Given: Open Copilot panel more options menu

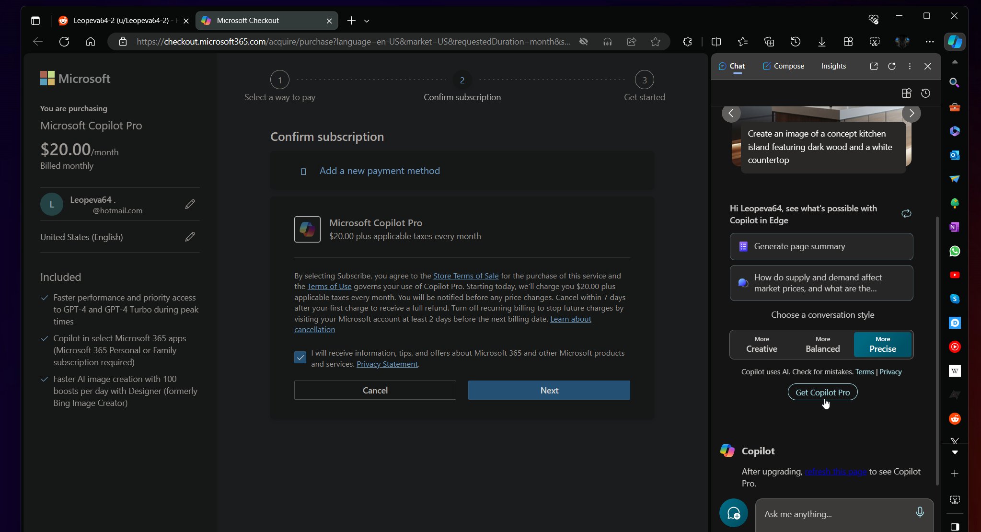Looking at the screenshot, I should tap(910, 66).
